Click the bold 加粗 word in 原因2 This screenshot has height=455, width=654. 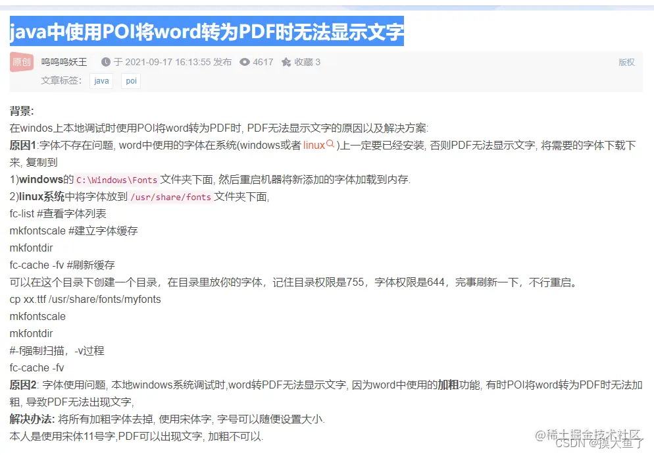click(x=448, y=385)
